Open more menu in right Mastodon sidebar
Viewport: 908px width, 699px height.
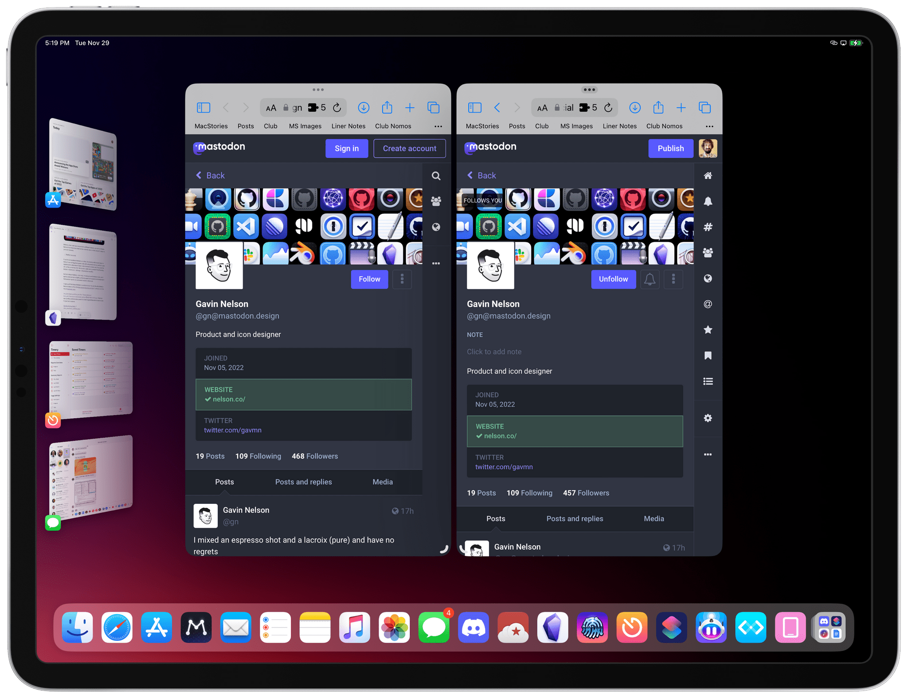point(708,454)
